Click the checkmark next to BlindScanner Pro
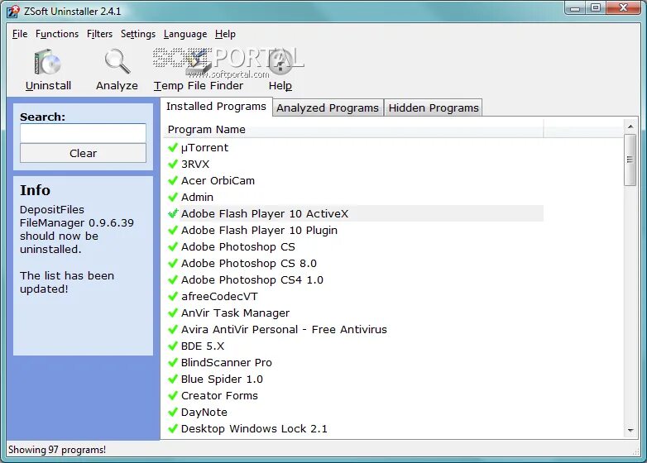The width and height of the screenshot is (647, 463). tap(173, 362)
